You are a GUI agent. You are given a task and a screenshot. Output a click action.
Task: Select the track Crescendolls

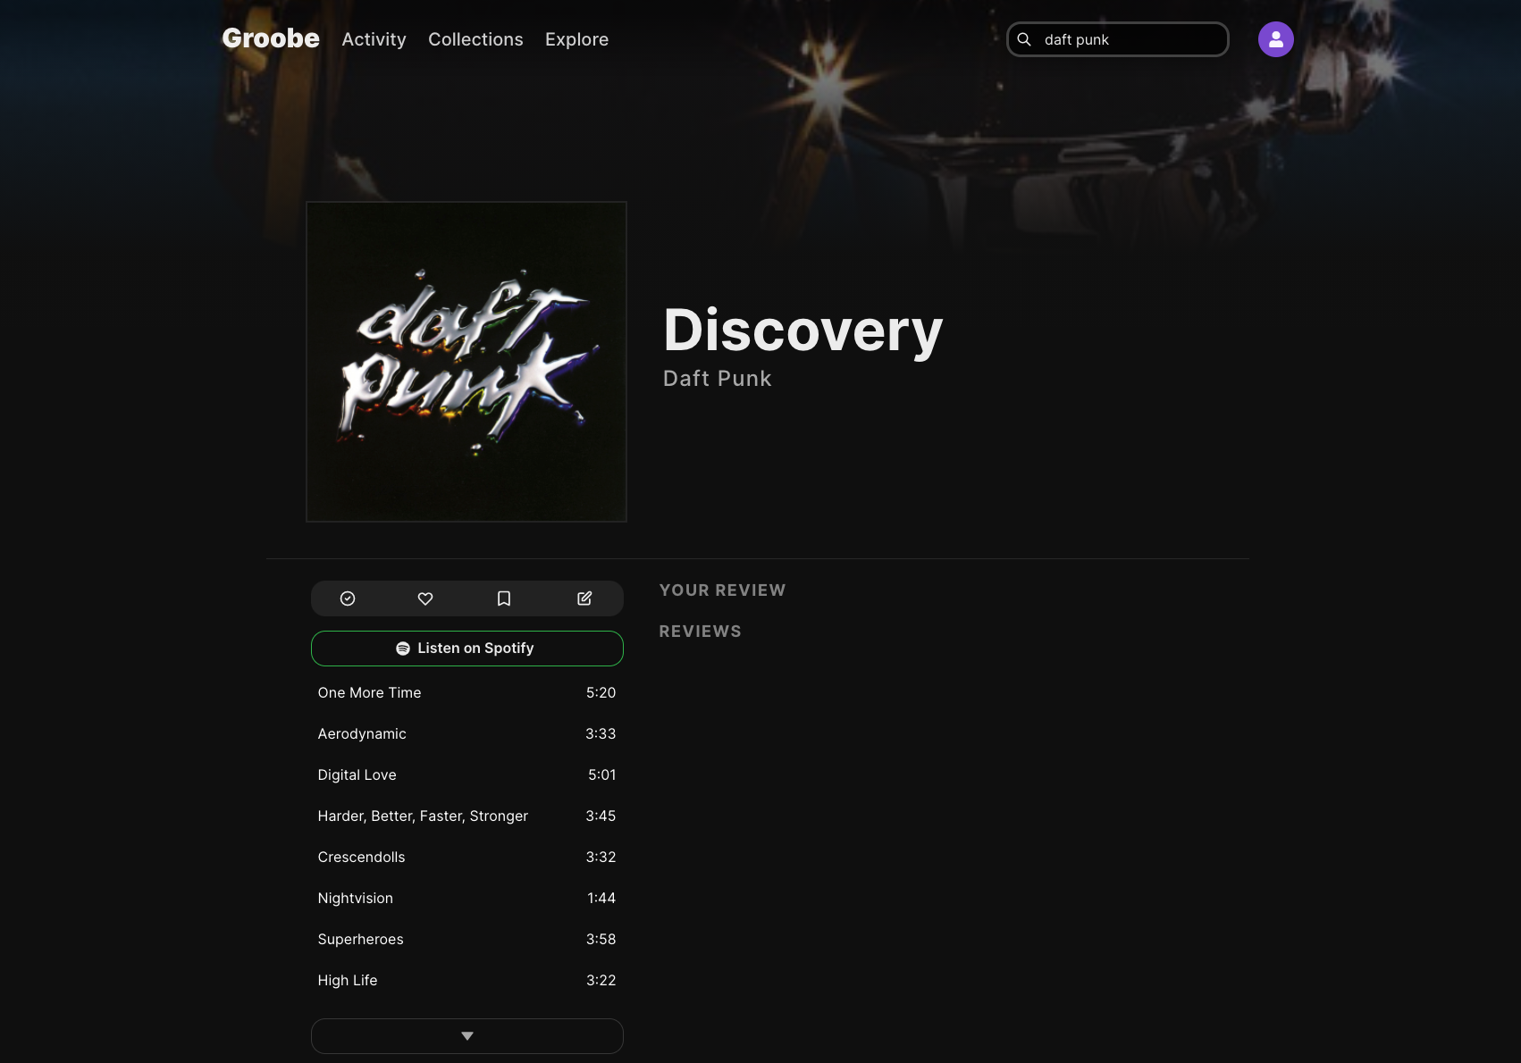[x=466, y=858]
